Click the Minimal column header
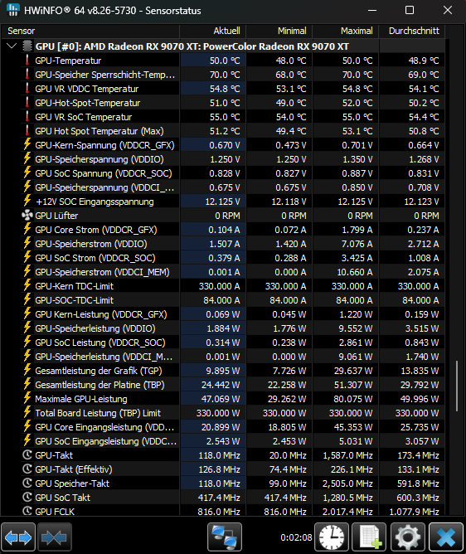This screenshot has width=466, height=554. (x=279, y=31)
